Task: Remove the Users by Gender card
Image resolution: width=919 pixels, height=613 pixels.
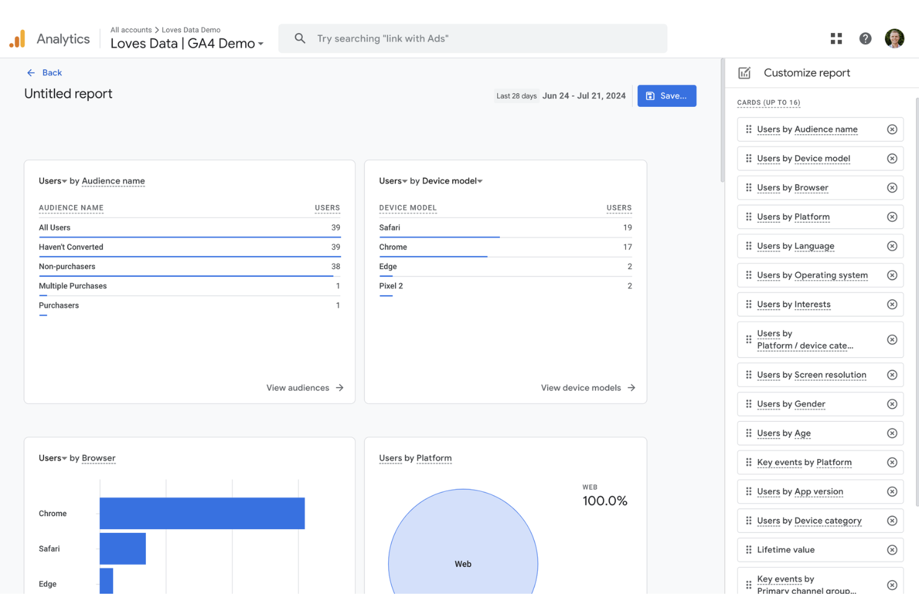Action: pos(892,404)
